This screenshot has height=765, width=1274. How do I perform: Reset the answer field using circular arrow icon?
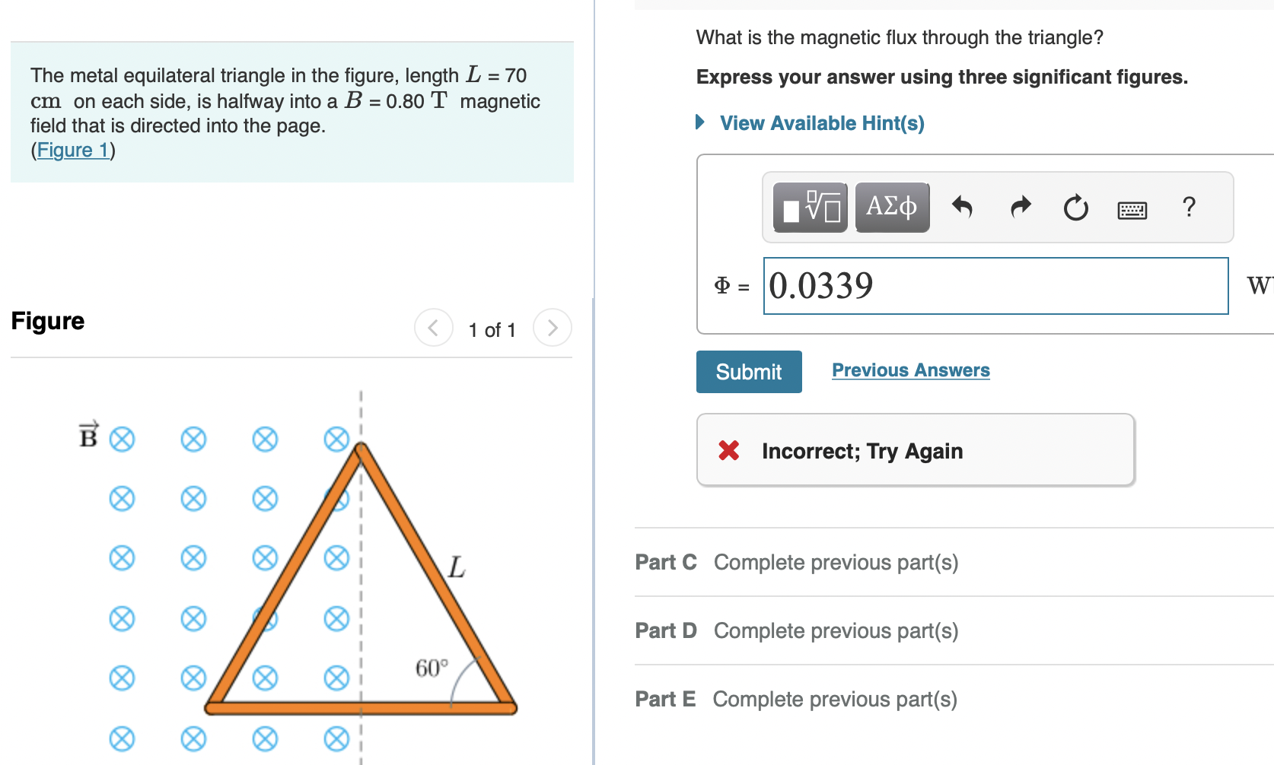coord(1075,207)
